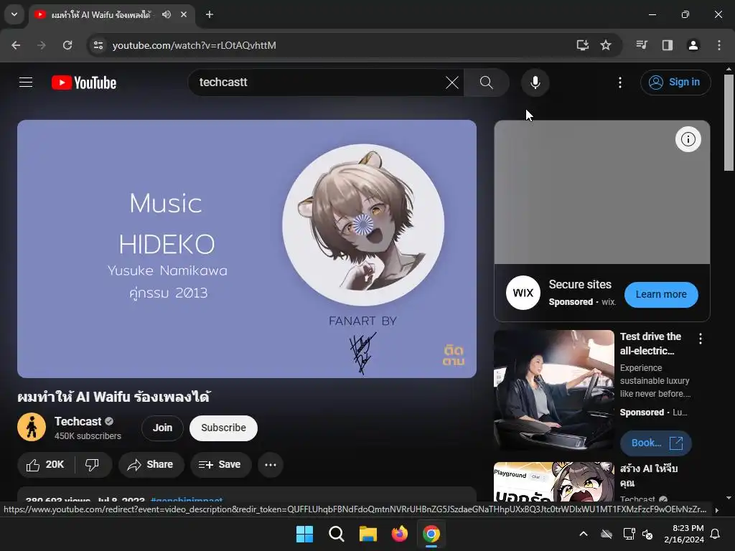
Task: Click Learn more on the Wix ad
Action: [661, 295]
